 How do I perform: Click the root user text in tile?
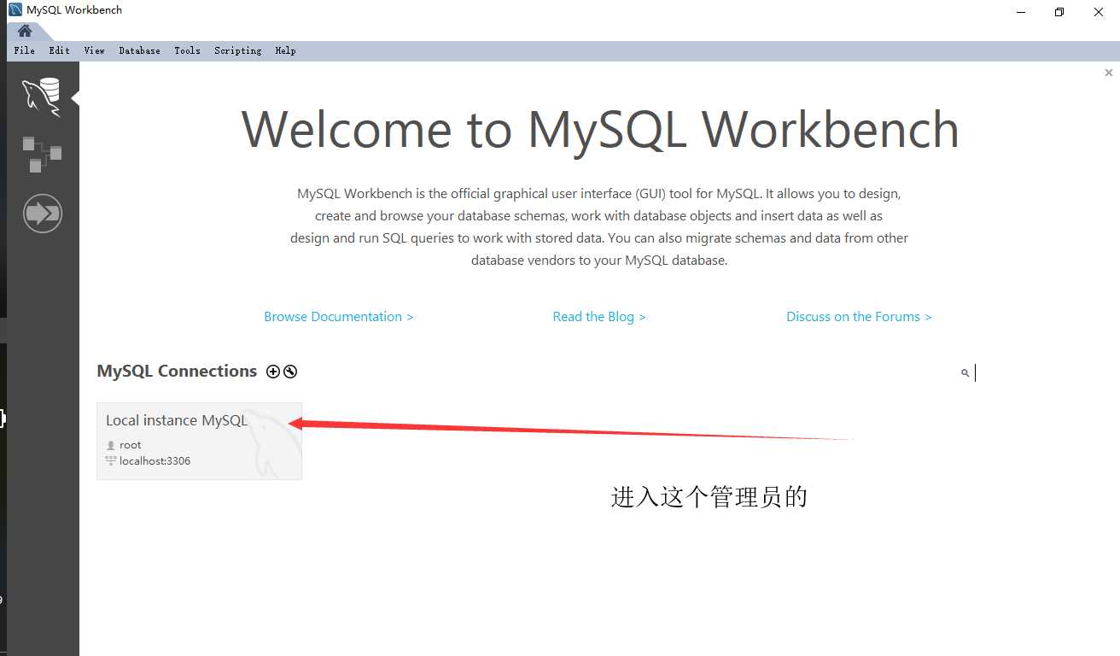tap(131, 445)
